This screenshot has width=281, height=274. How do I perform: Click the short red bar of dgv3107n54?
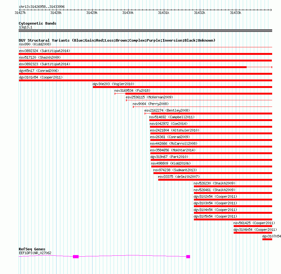(267, 239)
